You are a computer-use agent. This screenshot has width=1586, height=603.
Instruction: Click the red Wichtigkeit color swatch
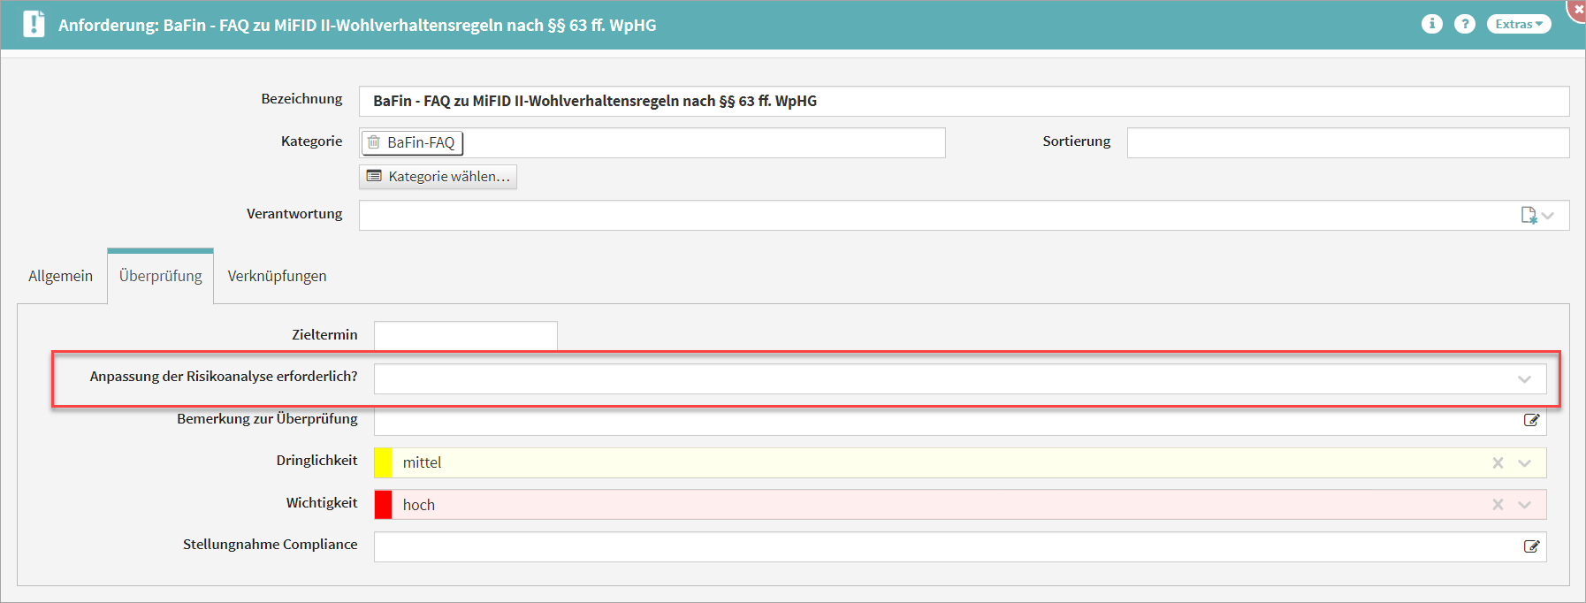coord(383,505)
